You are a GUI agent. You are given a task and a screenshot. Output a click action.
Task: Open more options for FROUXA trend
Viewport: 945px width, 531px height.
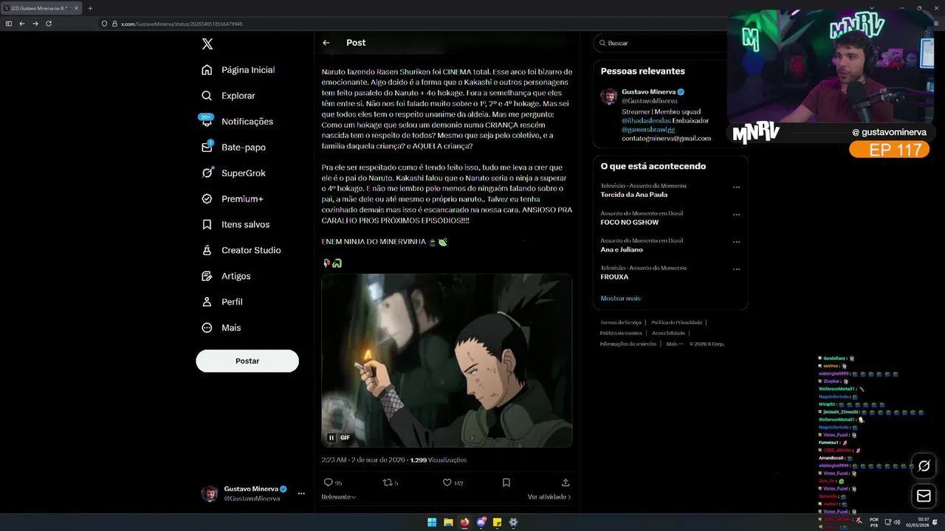tap(736, 269)
